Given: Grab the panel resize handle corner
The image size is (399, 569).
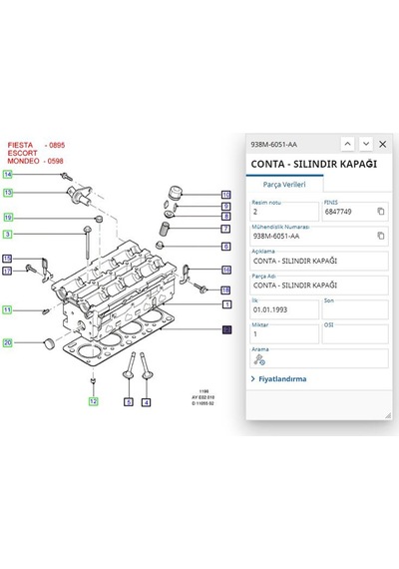Looking at the screenshot, I should tap(388, 415).
